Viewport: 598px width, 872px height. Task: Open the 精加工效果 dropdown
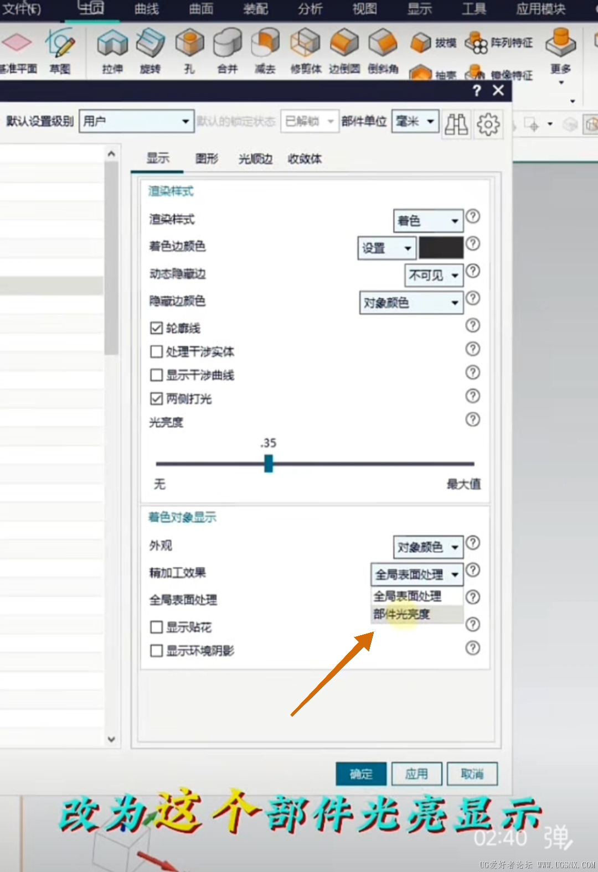point(417,574)
